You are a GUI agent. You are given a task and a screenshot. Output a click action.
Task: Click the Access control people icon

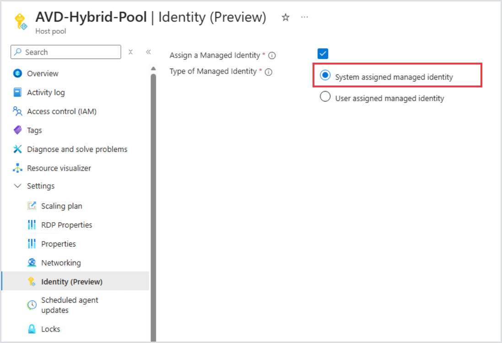tap(17, 111)
